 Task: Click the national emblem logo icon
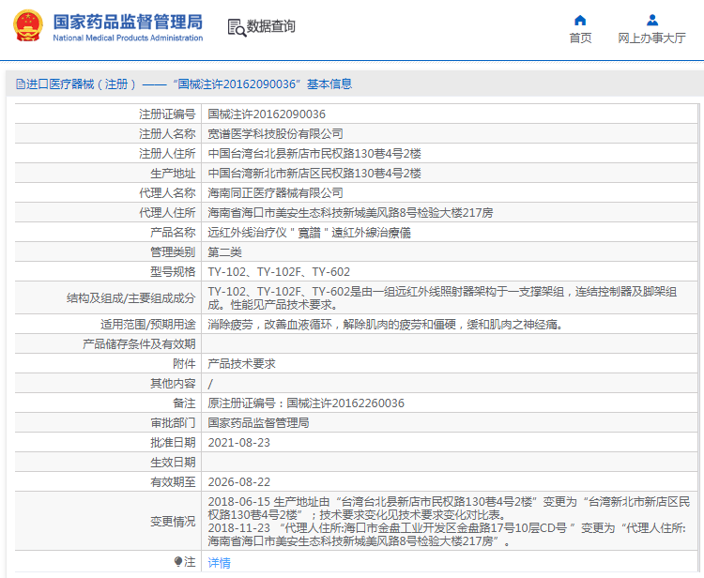coord(26,26)
